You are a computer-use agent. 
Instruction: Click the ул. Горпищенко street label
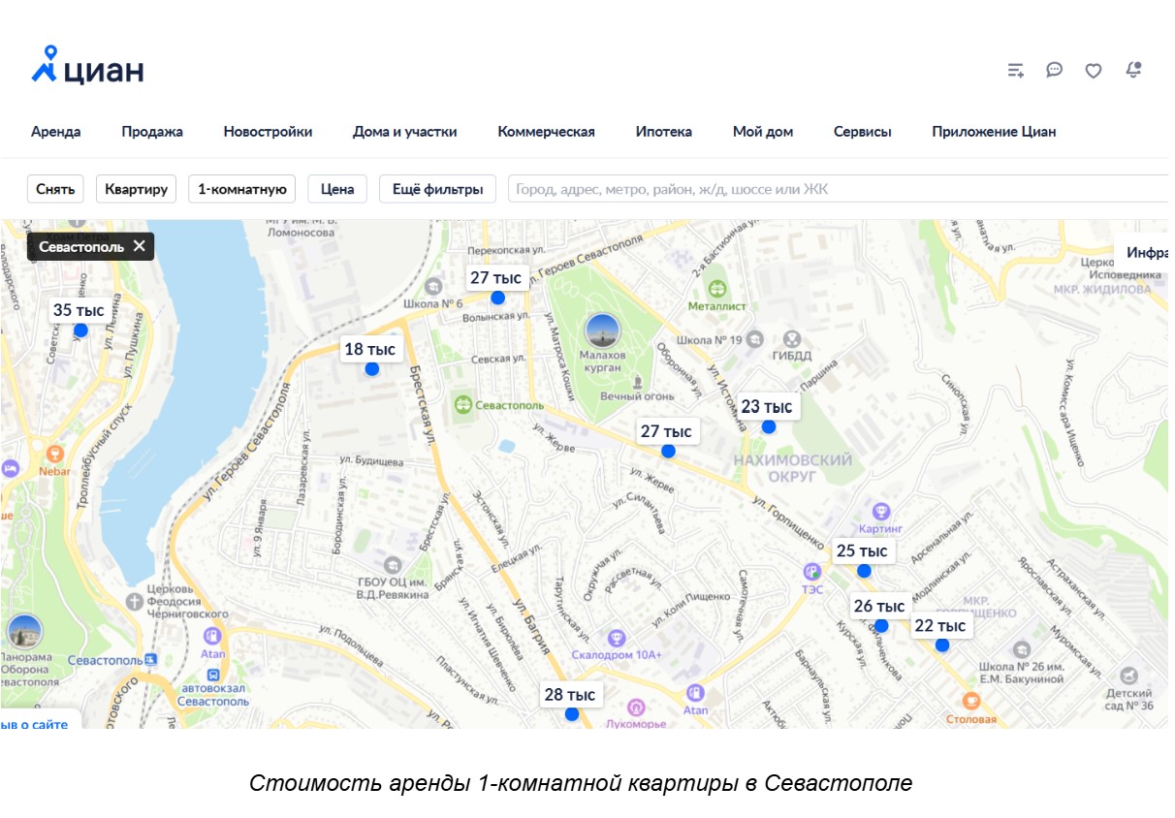(787, 523)
